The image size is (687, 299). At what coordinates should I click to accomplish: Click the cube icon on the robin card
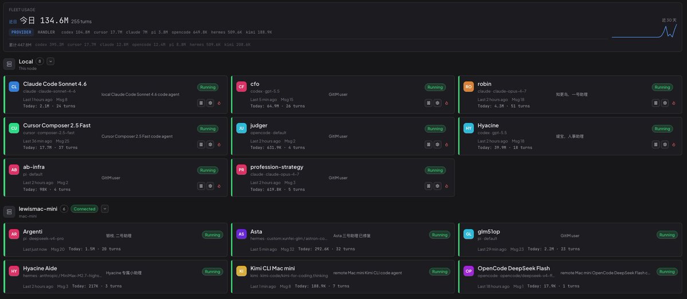pos(665,103)
